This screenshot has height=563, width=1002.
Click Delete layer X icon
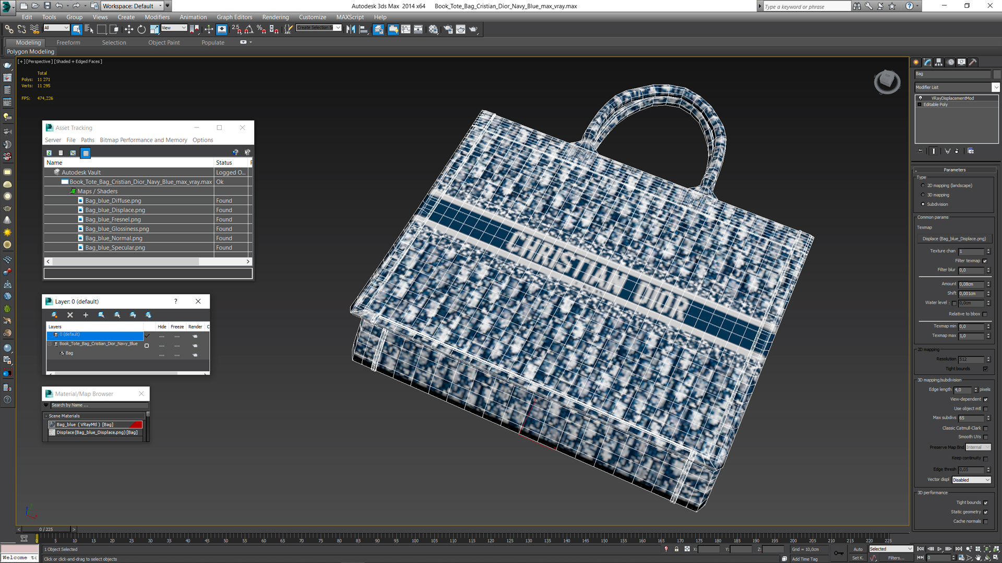pos(70,315)
